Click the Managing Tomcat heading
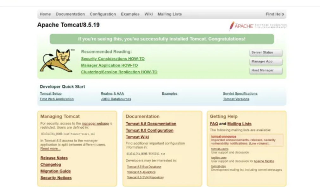The image size is (320, 187). point(60,117)
